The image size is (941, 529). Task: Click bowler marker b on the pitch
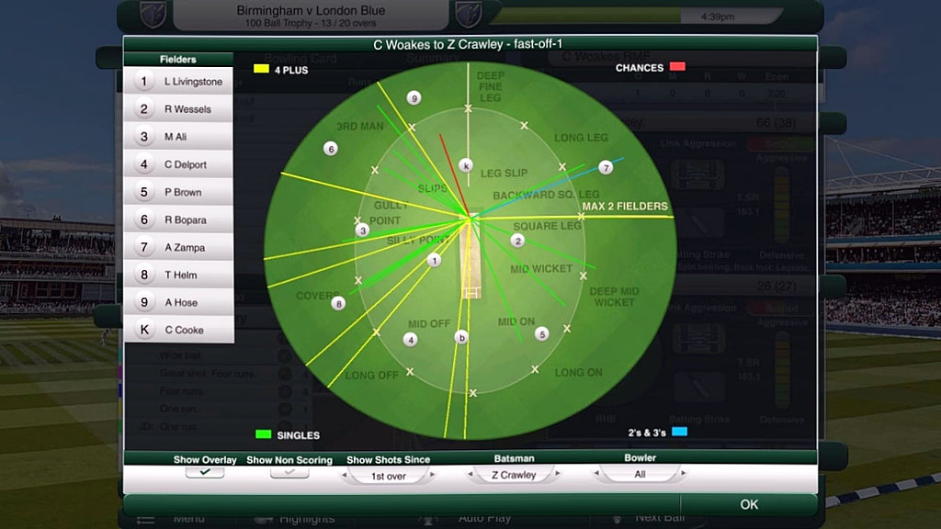click(461, 338)
